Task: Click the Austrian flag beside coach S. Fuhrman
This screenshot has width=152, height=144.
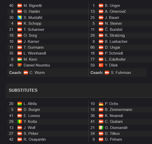Action: [x=107, y=73]
